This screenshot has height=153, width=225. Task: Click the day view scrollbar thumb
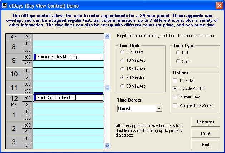tap(107, 88)
